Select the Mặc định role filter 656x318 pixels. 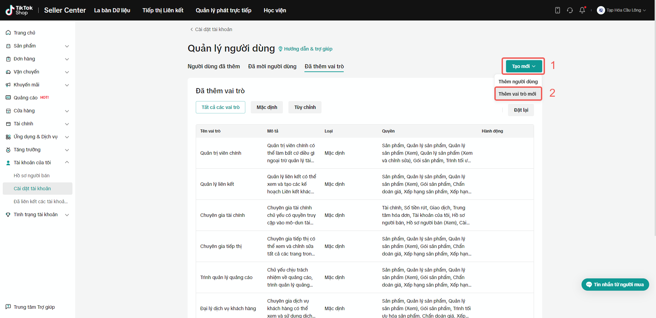(x=267, y=107)
